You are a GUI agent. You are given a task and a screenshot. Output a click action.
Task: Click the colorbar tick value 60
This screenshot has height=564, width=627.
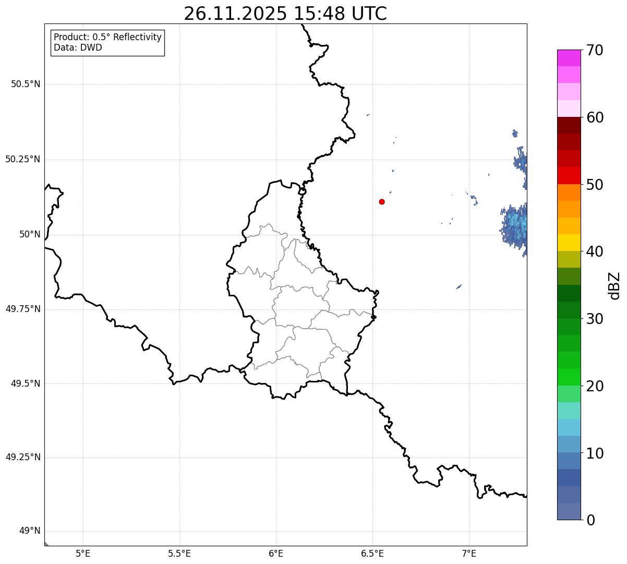point(595,117)
